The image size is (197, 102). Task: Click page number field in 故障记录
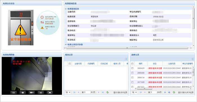point(153,92)
